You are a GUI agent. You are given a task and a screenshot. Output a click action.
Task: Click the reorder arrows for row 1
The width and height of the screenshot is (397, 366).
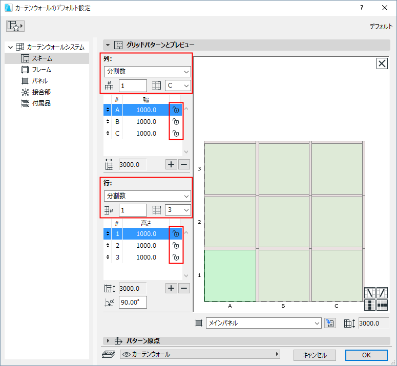(108, 234)
